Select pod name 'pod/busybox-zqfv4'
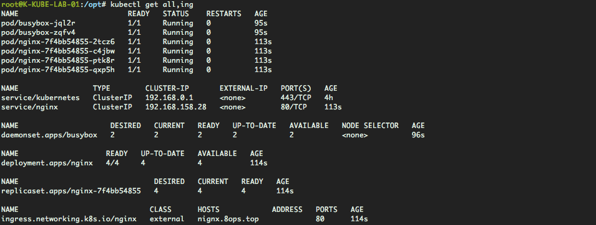 coord(39,32)
